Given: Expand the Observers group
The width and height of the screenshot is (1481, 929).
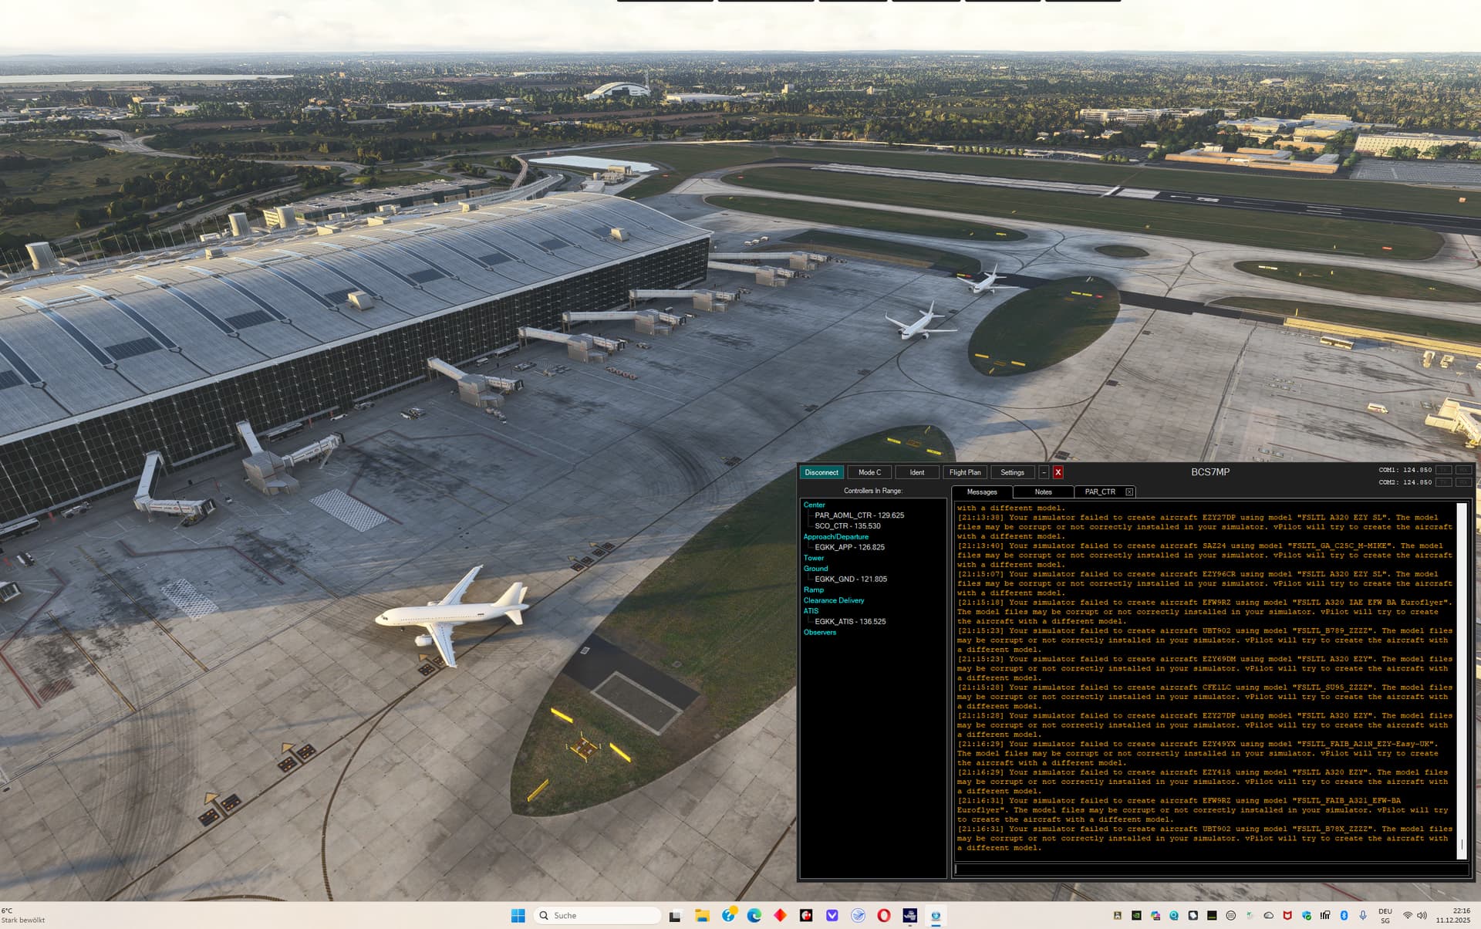Looking at the screenshot, I should (819, 632).
